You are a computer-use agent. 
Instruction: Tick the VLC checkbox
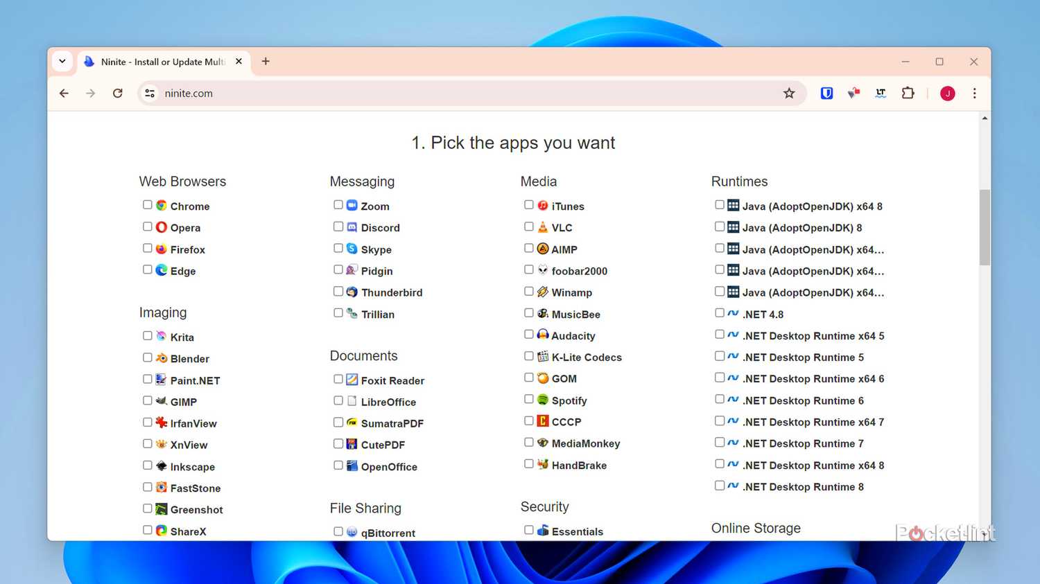[x=528, y=227]
